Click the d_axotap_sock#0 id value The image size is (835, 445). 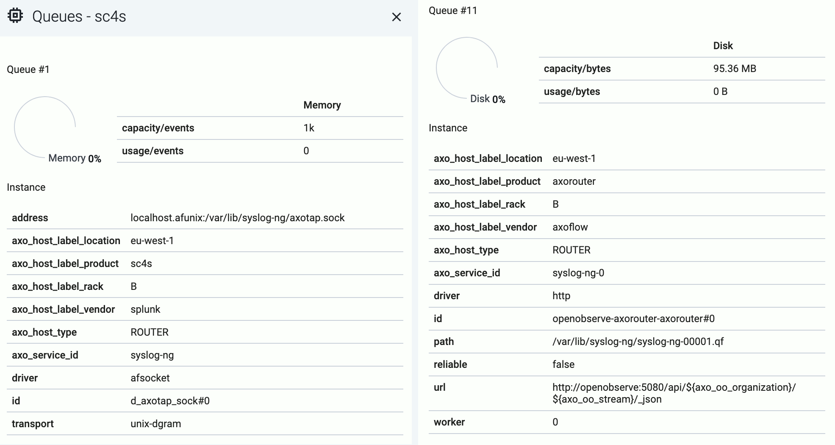point(170,401)
